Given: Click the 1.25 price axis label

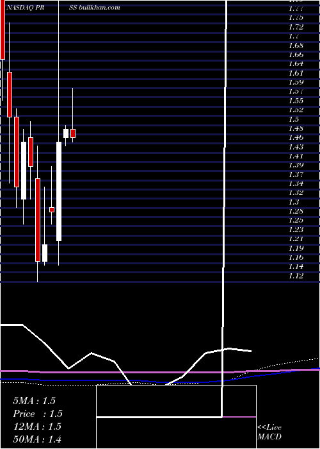Looking at the screenshot, I should (296, 221).
